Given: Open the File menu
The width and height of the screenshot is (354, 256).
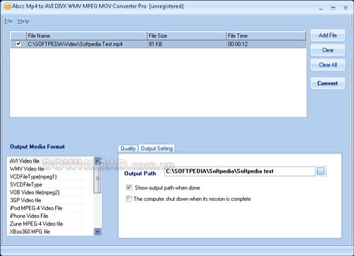Looking at the screenshot, I should [8, 21].
